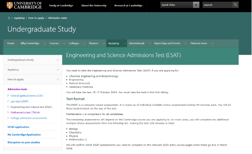Expand the Finance chevron
252x154 pixels.
pos(104,43)
